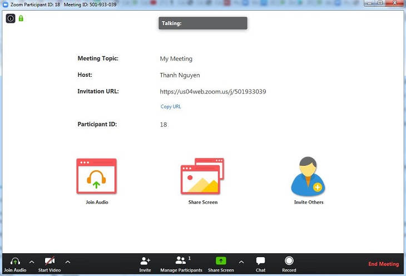The height and width of the screenshot is (276, 406).
Task: Click End Meeting
Action: click(x=383, y=264)
